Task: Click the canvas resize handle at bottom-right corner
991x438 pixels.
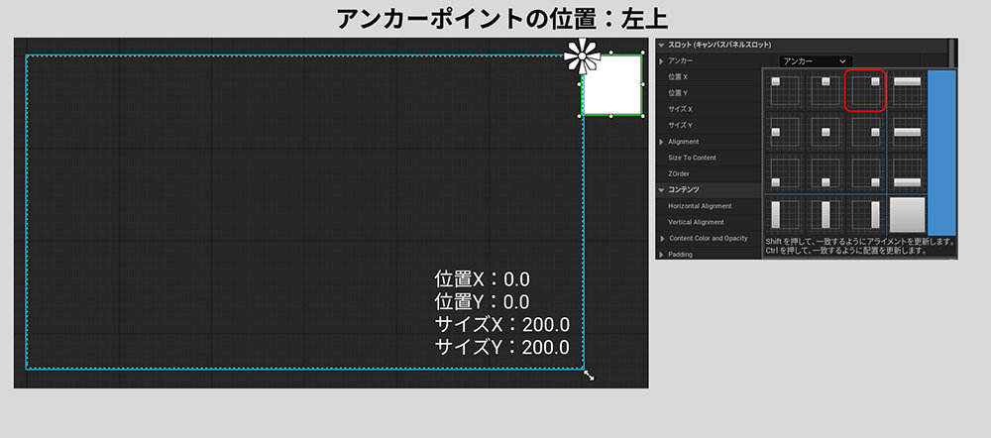Action: coord(589,375)
